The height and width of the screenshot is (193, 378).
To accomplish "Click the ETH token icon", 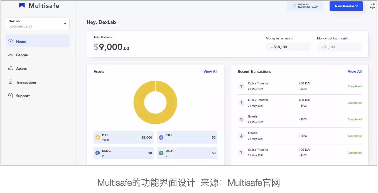I will click(161, 137).
